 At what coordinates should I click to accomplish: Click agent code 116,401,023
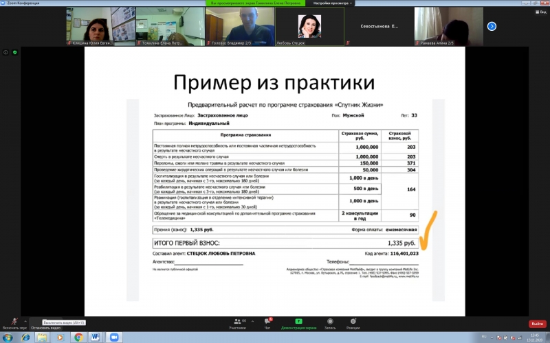pyautogui.click(x=404, y=253)
